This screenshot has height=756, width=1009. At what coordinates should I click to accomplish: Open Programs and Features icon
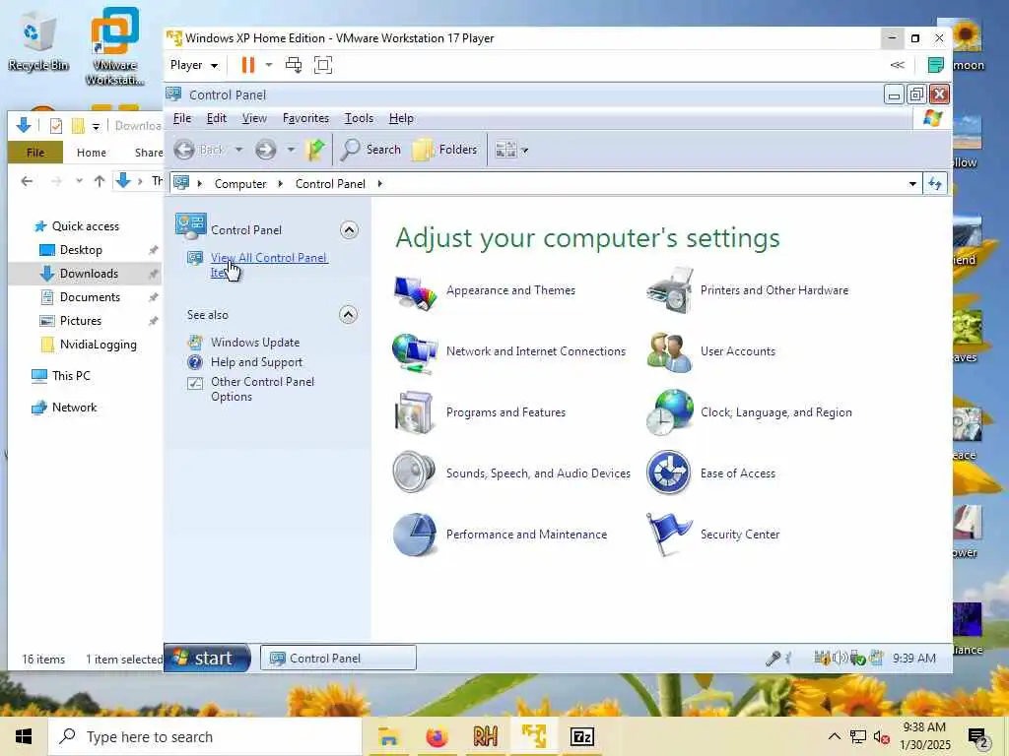point(414,412)
